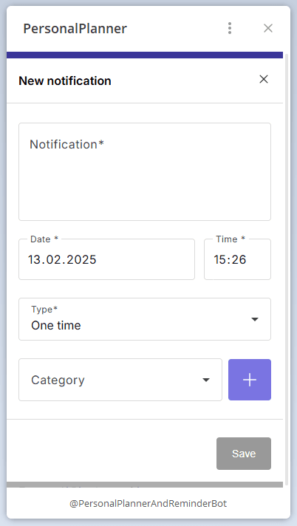This screenshot has height=526, width=297.
Task: Click the purple header bar
Action: 145,55
